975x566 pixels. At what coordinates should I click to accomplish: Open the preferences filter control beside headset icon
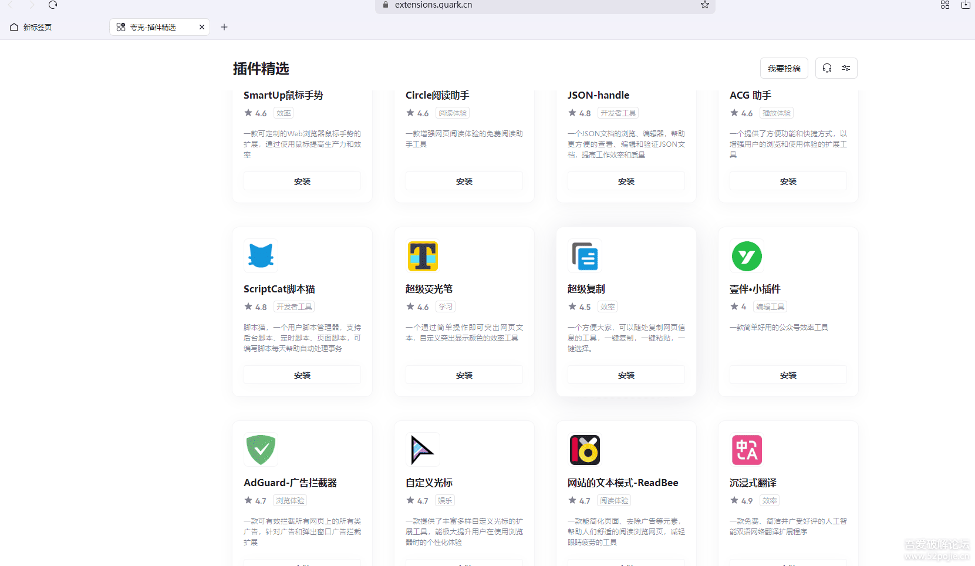click(x=845, y=68)
